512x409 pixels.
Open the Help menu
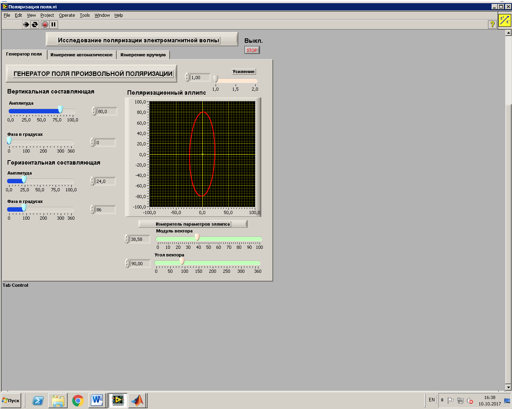119,15
